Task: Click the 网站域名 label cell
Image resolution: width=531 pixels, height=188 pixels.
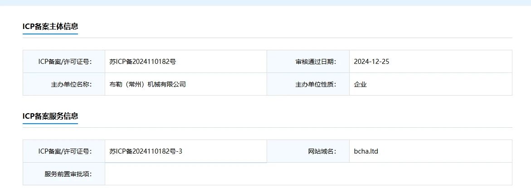Action: [308, 151]
